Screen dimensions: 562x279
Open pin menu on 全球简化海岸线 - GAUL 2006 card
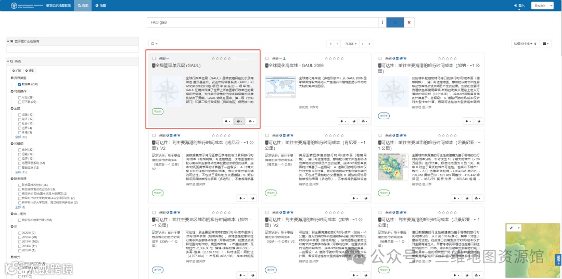tap(343, 121)
